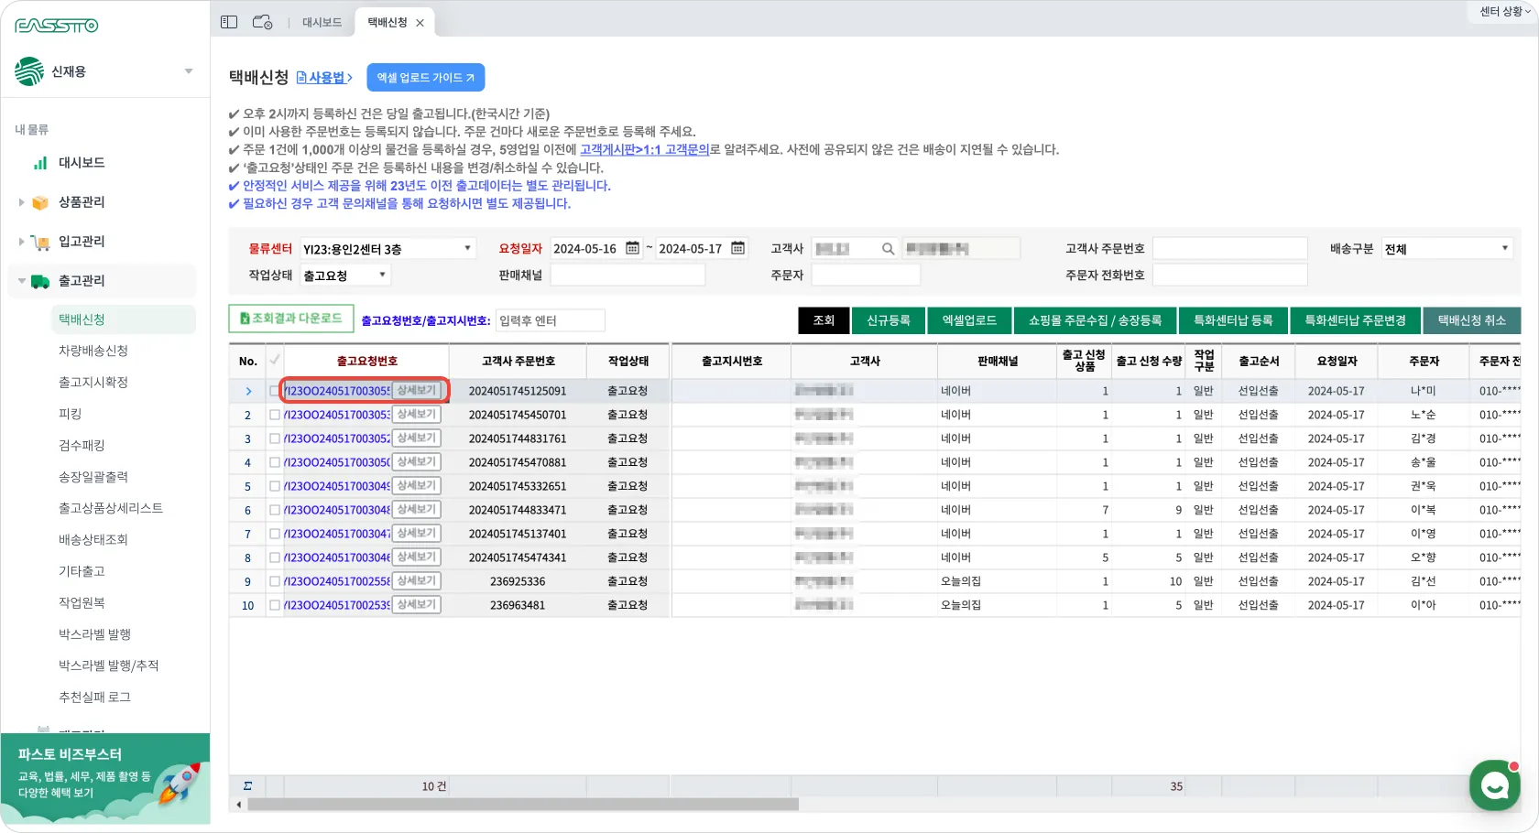Click the 입고관리 cart icon
Viewport: 1539px width, 833px height.
click(x=40, y=242)
